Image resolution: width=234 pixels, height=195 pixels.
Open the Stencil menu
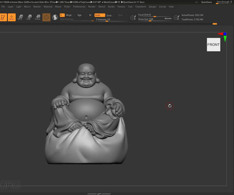tap(102, 7)
